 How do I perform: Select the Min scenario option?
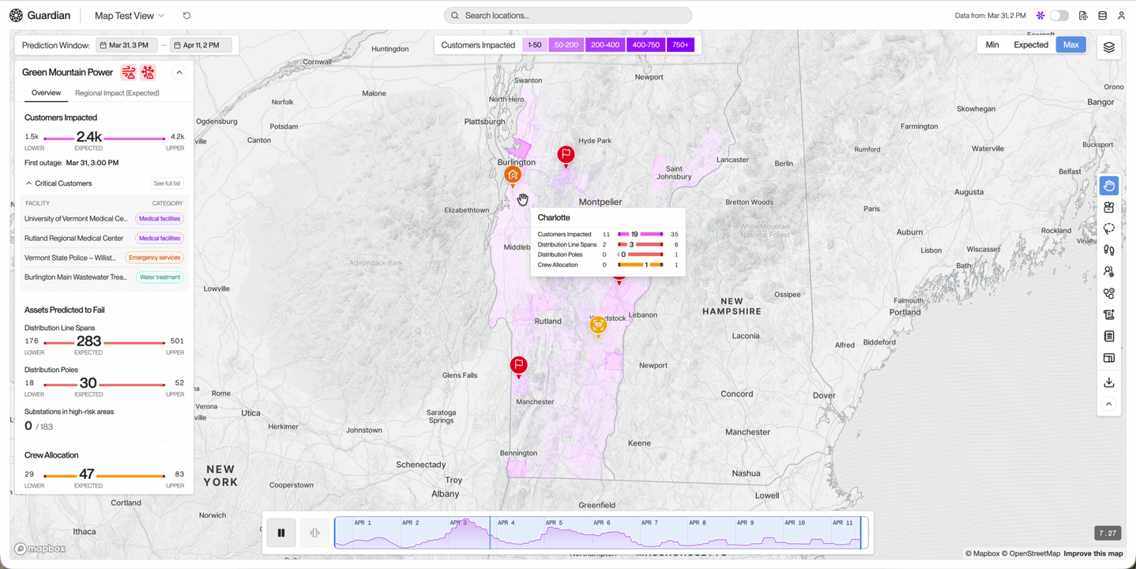[x=992, y=45]
